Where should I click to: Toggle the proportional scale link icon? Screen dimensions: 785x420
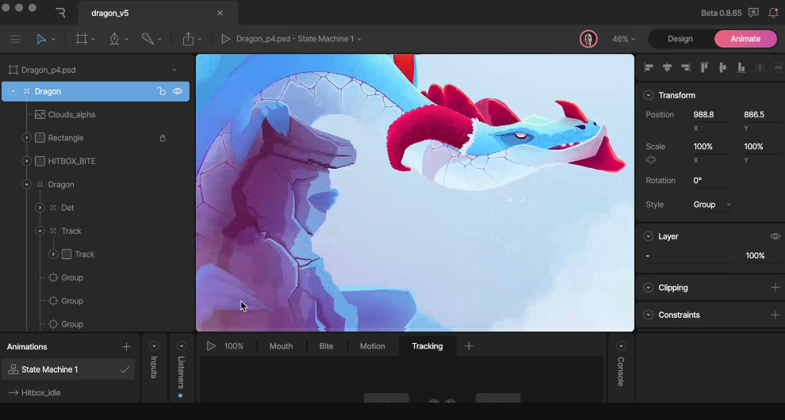point(651,160)
